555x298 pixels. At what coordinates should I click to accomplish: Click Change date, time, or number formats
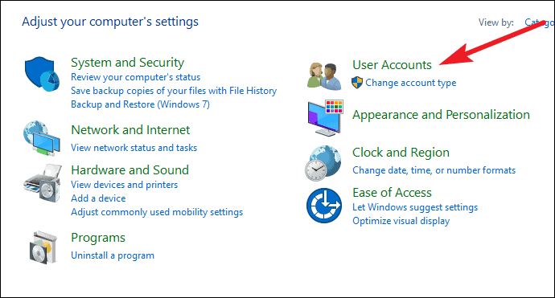click(x=434, y=170)
